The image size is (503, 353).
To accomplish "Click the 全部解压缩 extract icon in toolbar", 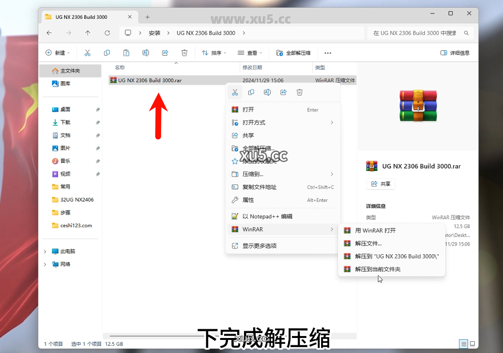I will tap(279, 53).
